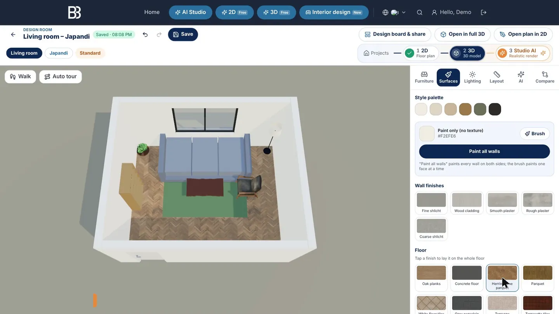
Task: Select the Standard chip
Action: click(90, 53)
